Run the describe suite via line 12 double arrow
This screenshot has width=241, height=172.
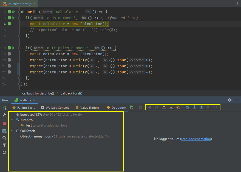coord(13,12)
